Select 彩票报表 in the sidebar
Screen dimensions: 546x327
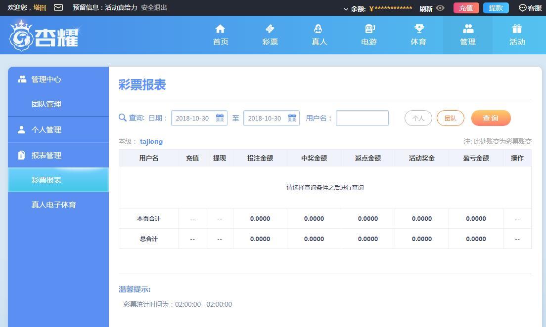click(58, 180)
